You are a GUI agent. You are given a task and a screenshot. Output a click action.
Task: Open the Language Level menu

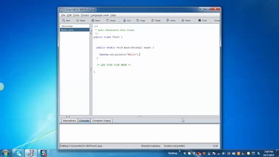click(x=100, y=15)
